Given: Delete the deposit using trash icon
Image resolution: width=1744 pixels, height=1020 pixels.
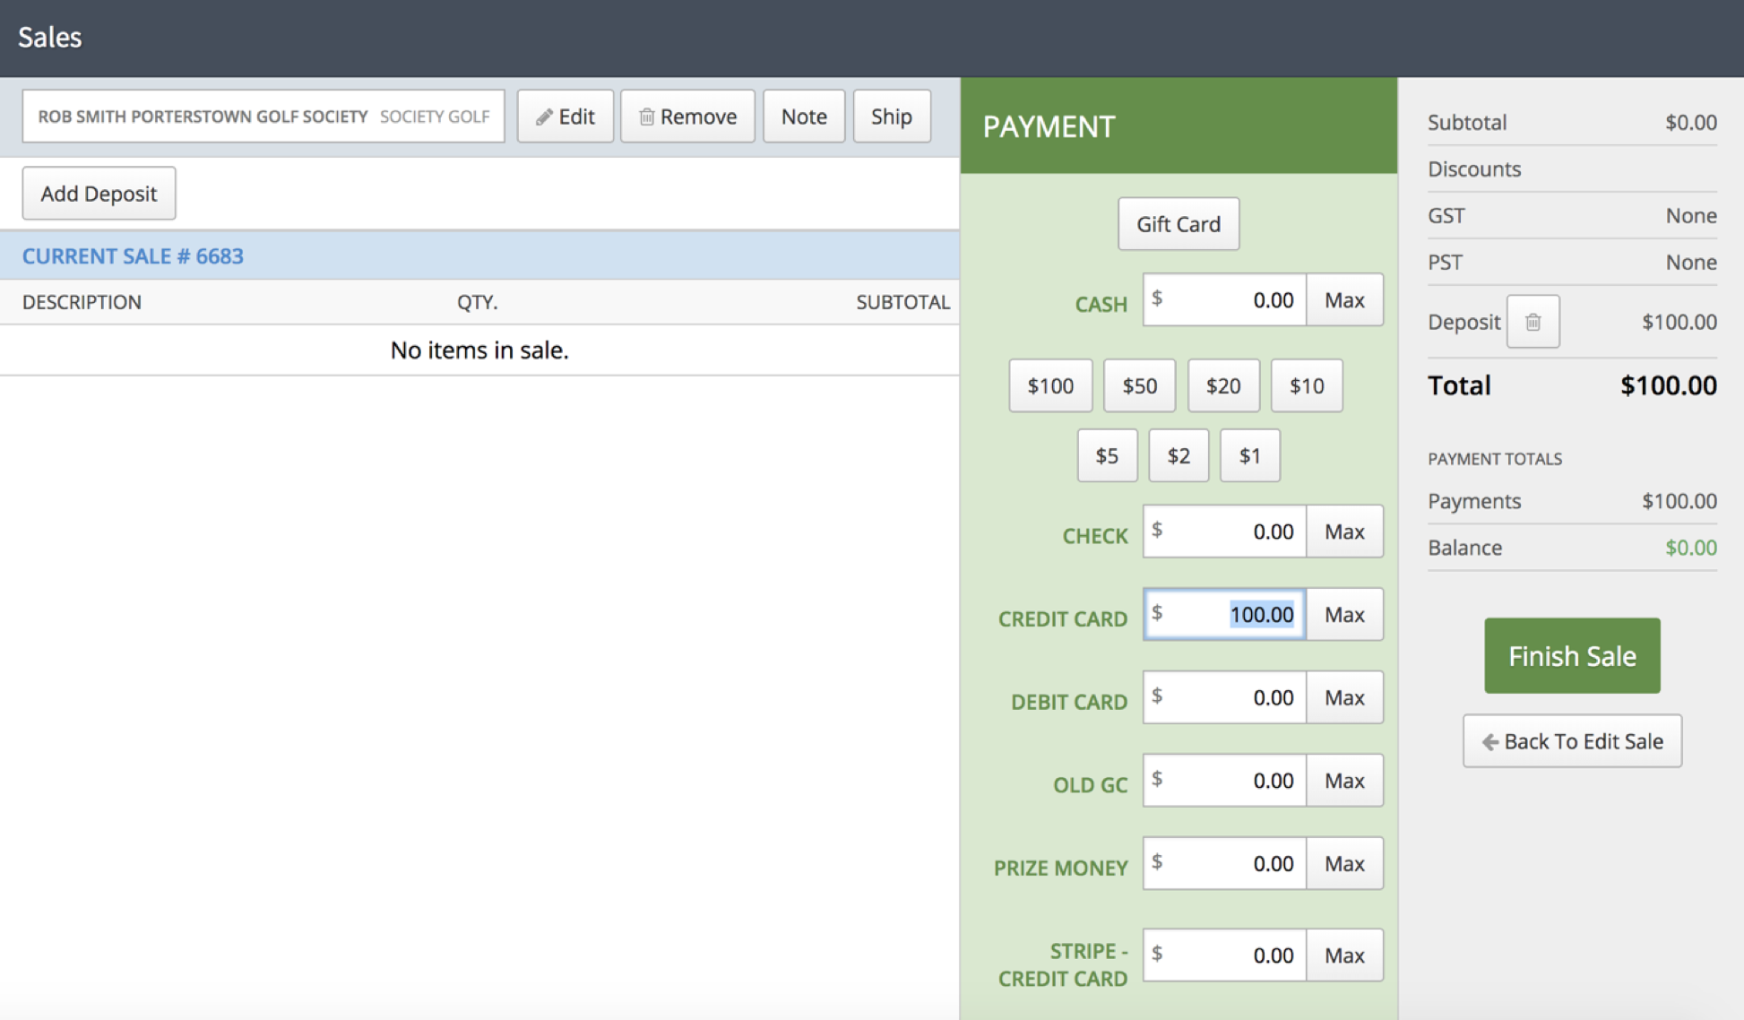Looking at the screenshot, I should coord(1532,322).
